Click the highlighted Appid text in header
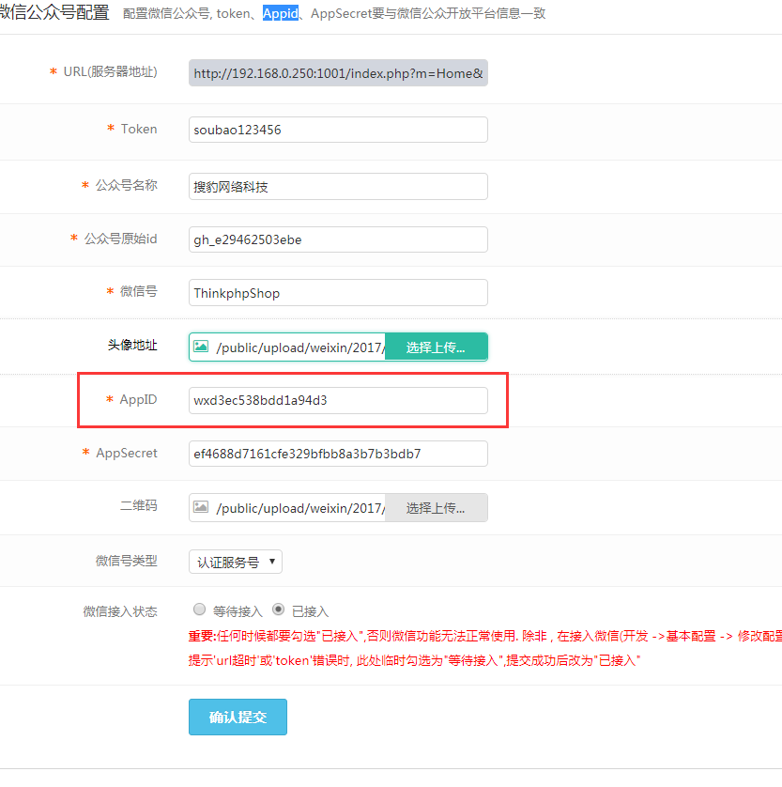Image resolution: width=782 pixels, height=787 pixels. coord(280,13)
